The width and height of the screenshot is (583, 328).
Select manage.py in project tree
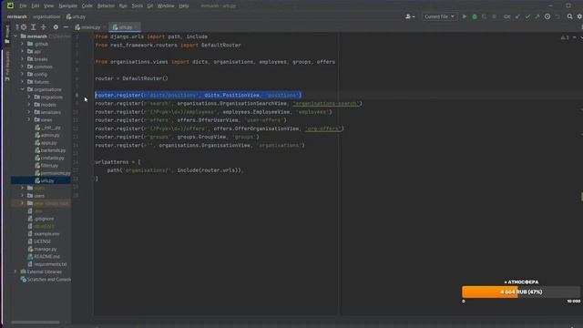click(43, 249)
